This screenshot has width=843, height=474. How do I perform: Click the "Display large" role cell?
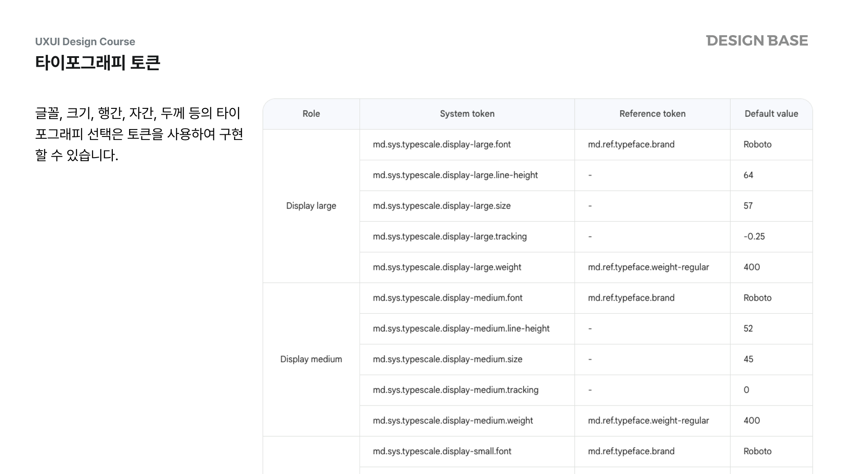coord(311,206)
